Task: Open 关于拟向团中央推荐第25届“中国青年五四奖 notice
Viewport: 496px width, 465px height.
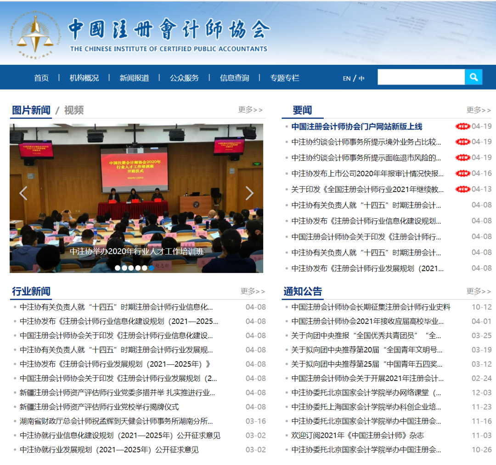Action: 366,364
